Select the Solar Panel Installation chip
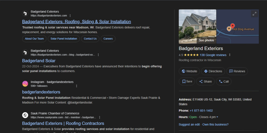The height and width of the screenshot is (133, 267). (x=64, y=39)
